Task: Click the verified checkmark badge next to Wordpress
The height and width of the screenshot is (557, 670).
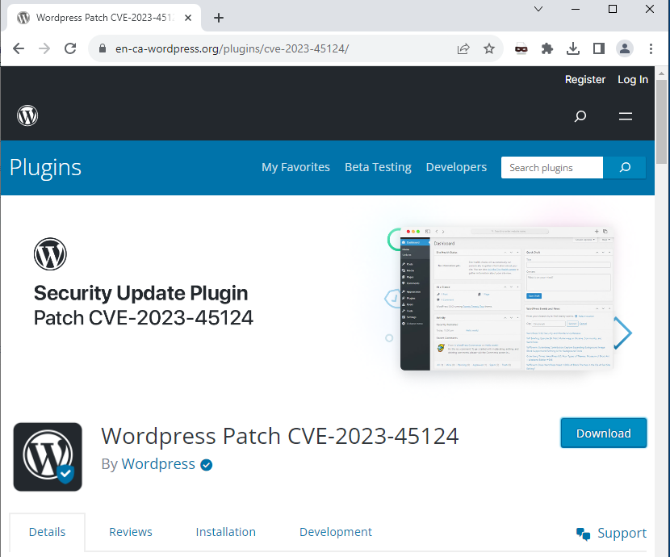Action: click(x=207, y=465)
